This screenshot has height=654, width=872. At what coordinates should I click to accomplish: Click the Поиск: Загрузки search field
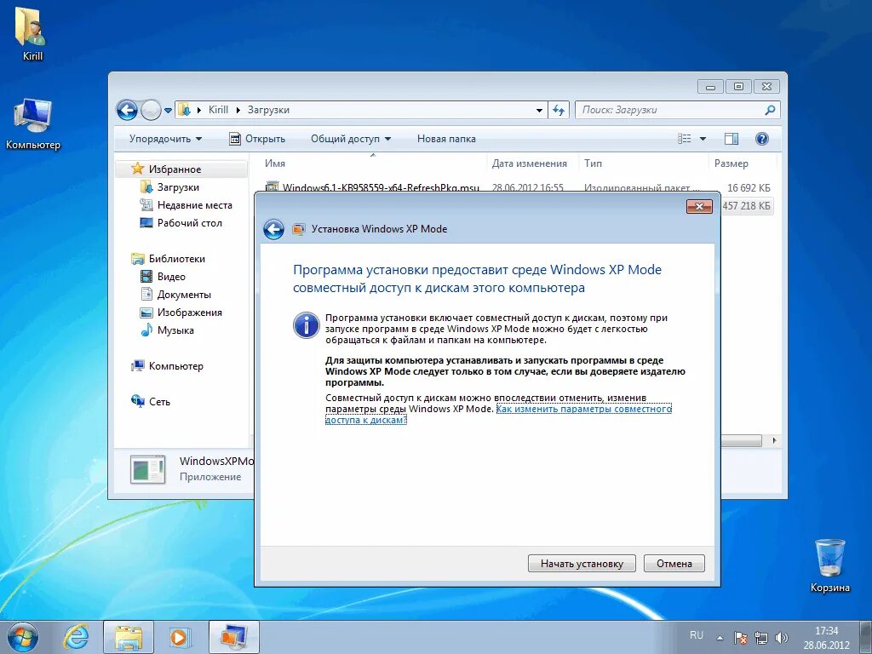(x=678, y=110)
